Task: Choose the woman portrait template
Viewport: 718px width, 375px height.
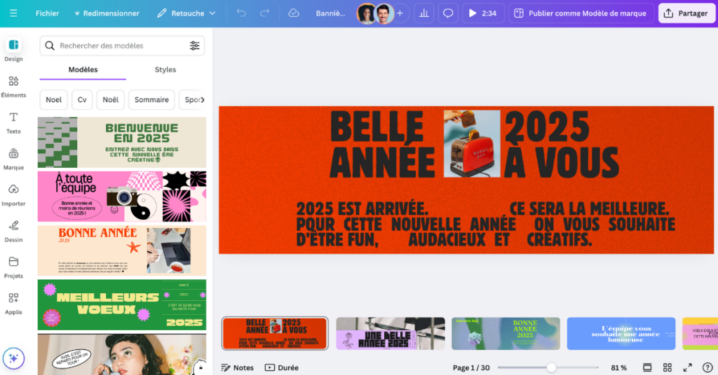Action: [x=122, y=355]
